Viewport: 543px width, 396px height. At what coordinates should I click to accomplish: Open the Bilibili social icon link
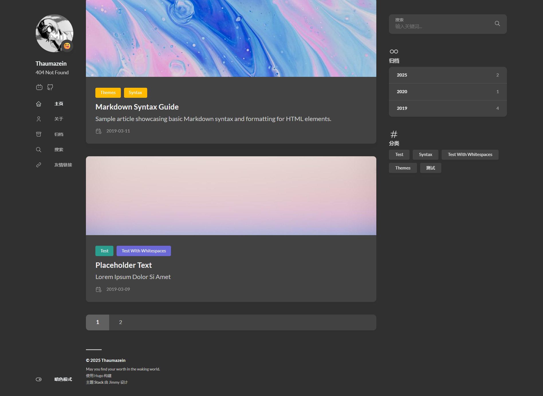[x=39, y=87]
